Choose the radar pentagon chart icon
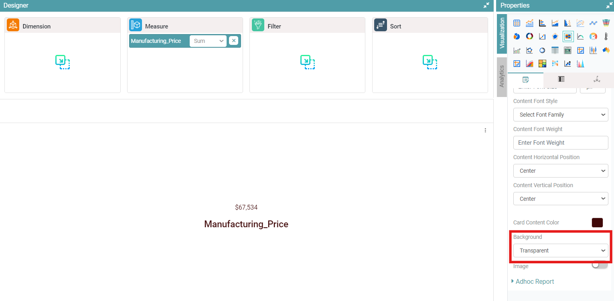Viewport: 614px width, 301px height. 555,36
